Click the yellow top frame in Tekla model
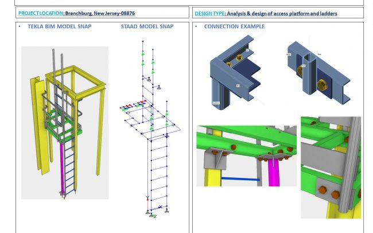The width and height of the screenshot is (373, 233). pyautogui.click(x=84, y=73)
